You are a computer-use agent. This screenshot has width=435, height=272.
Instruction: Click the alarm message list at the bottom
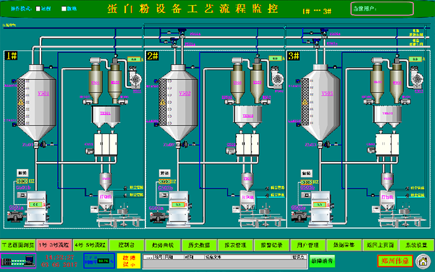click(x=225, y=261)
